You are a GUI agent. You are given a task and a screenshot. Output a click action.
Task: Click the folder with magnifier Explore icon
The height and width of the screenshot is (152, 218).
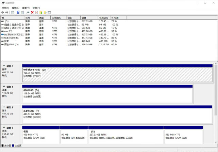pos(45,12)
